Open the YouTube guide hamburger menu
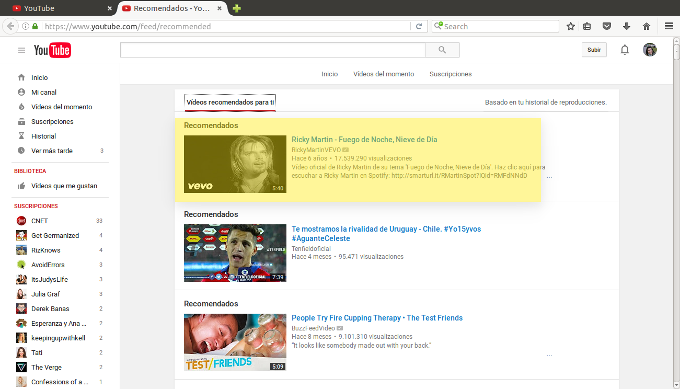Image resolution: width=680 pixels, height=389 pixels. coord(21,50)
